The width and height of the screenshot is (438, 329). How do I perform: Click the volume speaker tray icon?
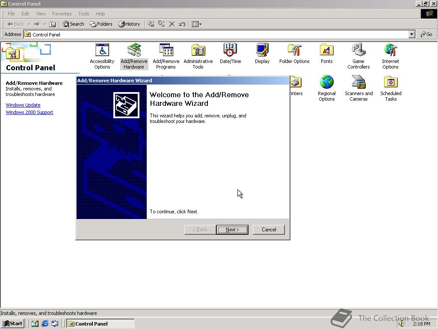(402, 324)
